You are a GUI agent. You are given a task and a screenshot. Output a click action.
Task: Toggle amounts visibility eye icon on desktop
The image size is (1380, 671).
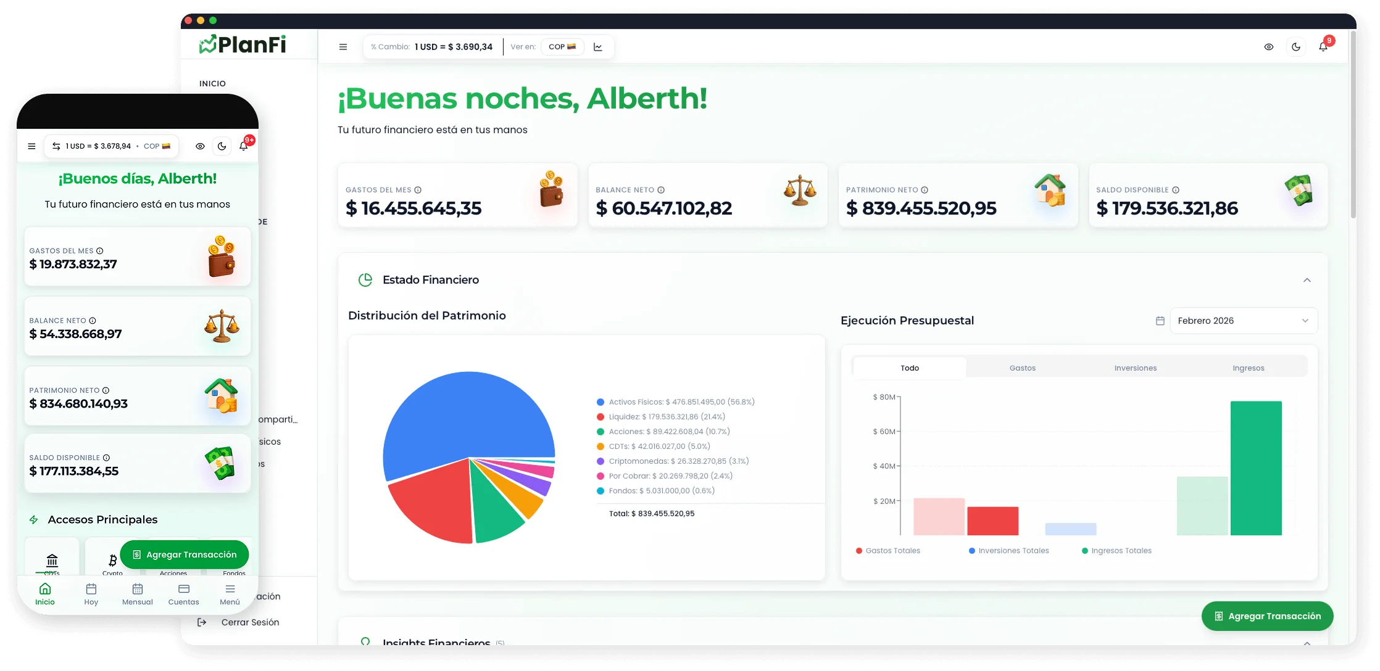click(1269, 47)
